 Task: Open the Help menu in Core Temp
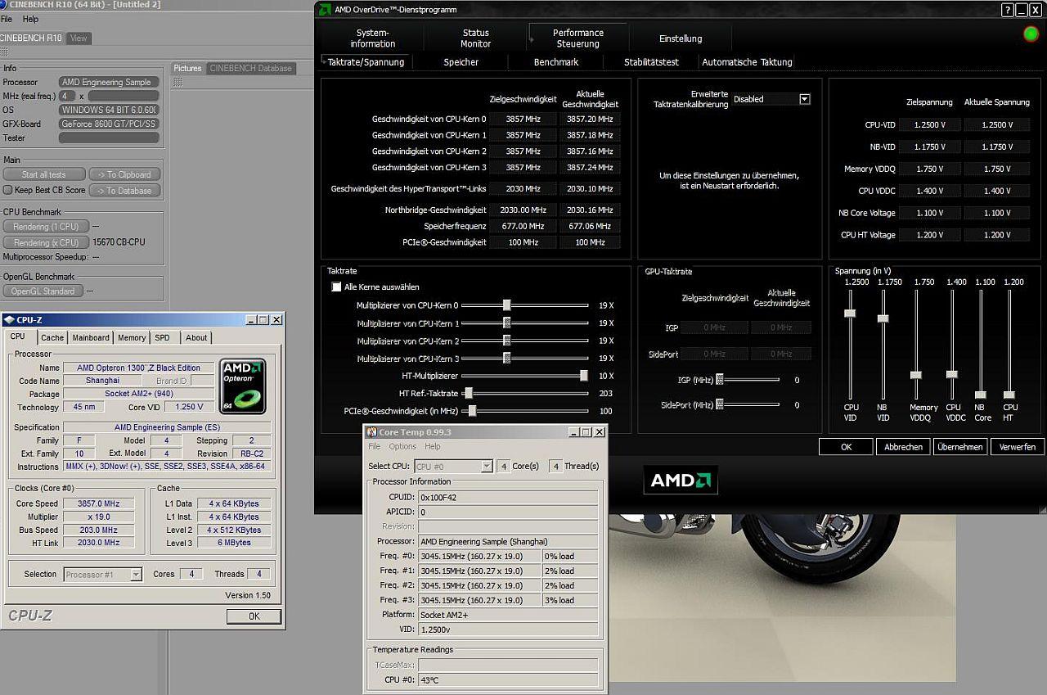click(x=433, y=447)
